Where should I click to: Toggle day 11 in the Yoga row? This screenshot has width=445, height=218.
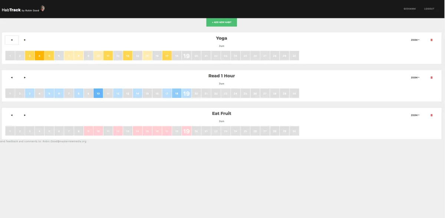click(x=108, y=56)
